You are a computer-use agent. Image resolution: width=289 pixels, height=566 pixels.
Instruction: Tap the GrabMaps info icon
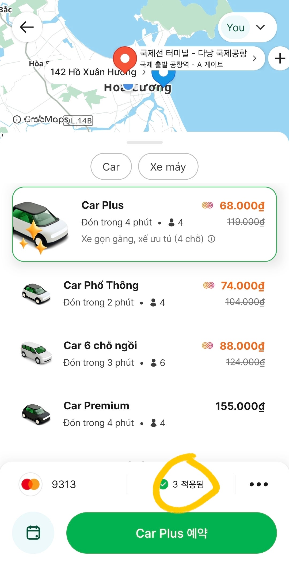pyautogui.click(x=17, y=119)
